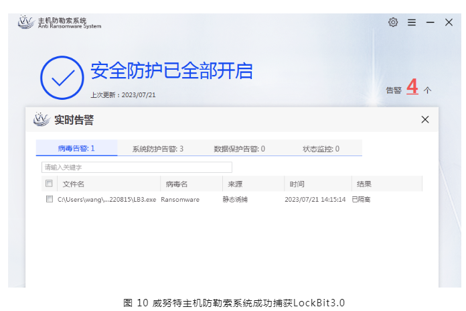Sort by the 时间 column header
The height and width of the screenshot is (311, 466).
point(297,184)
